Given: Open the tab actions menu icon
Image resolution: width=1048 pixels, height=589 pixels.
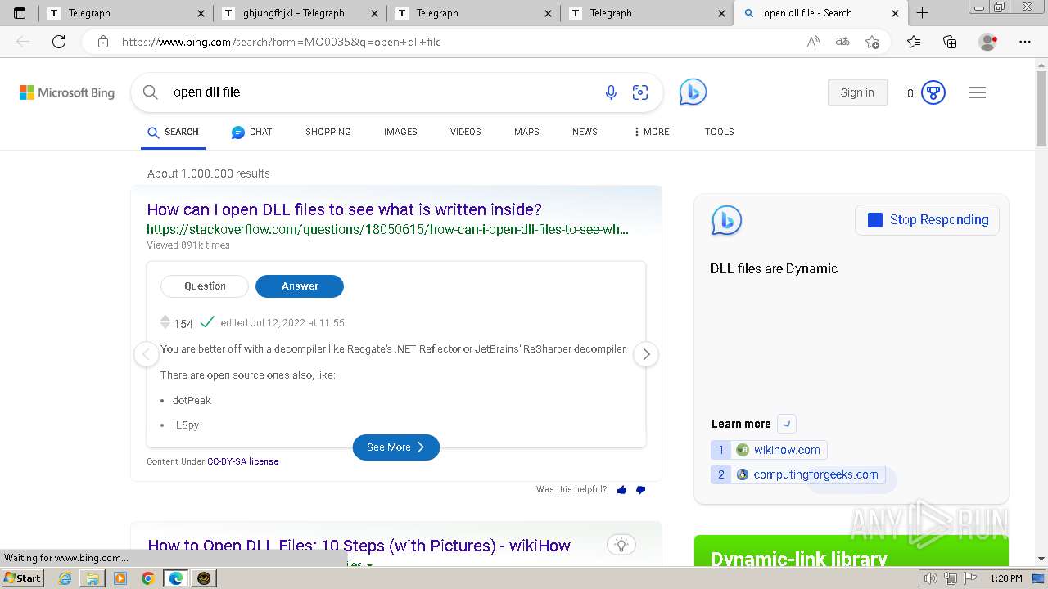Looking at the screenshot, I should (x=20, y=13).
